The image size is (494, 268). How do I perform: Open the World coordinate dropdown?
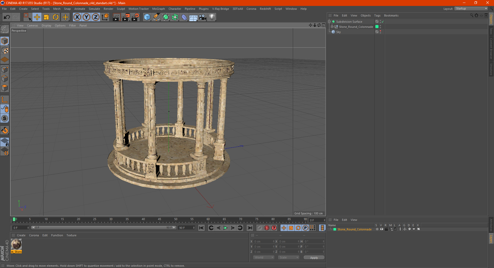[x=264, y=257]
